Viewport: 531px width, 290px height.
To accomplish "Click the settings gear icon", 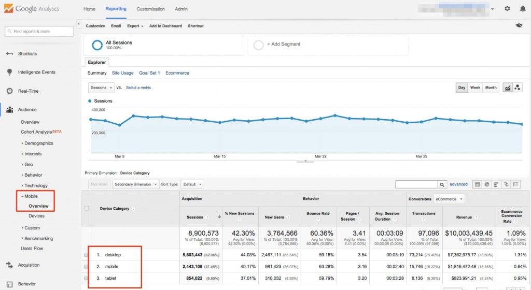I will pos(507,9).
